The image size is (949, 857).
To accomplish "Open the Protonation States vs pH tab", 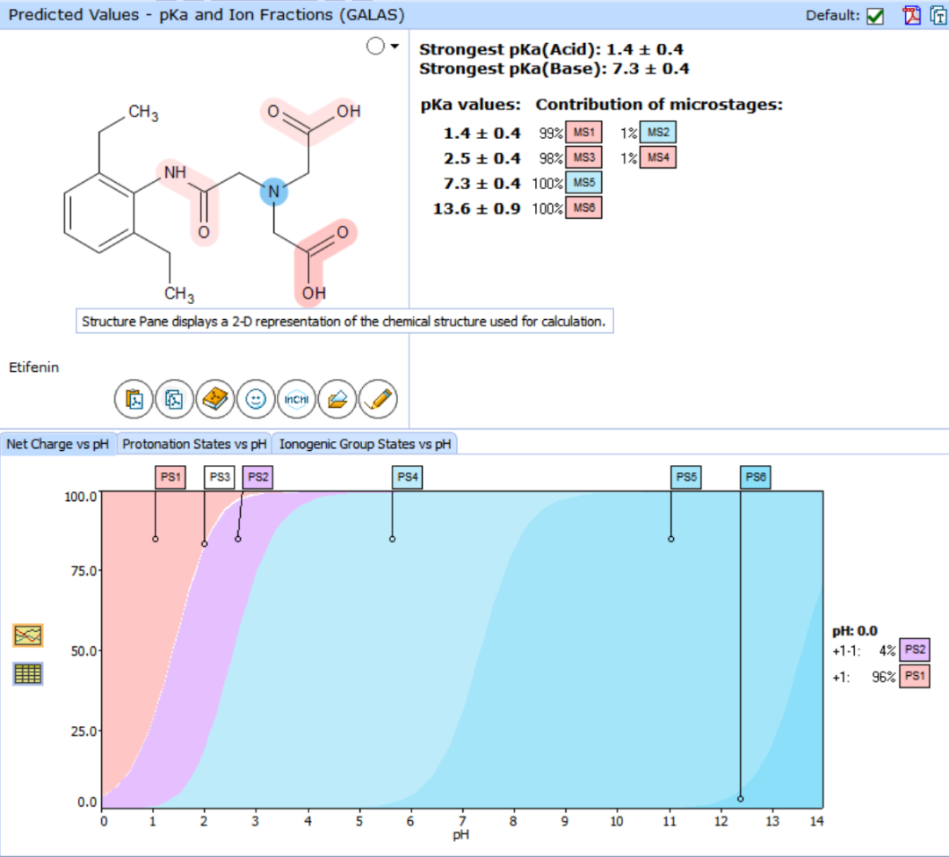I will point(194,444).
